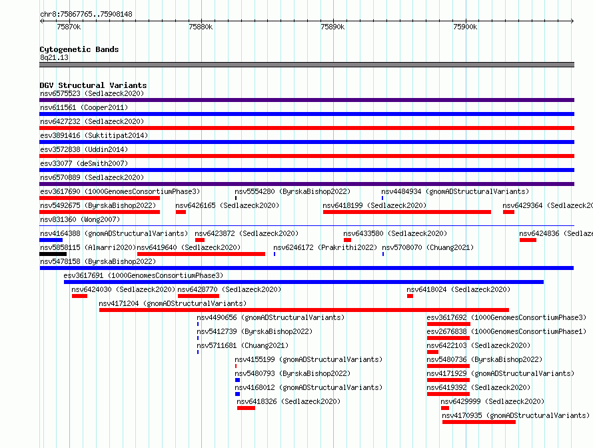Open nsv5480793 (ByrskaBishop2022) label
The width and height of the screenshot is (593, 448).
click(293, 373)
